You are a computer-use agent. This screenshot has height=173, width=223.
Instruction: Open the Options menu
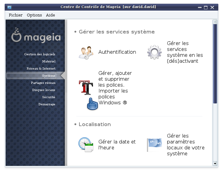click(34, 15)
